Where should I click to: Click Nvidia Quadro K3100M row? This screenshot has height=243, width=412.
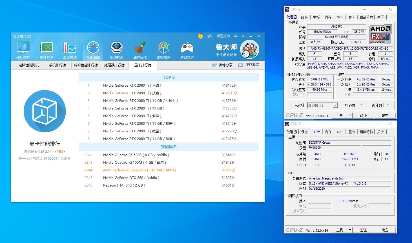tap(169, 162)
